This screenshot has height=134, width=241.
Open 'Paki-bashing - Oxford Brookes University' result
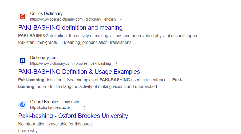(x=73, y=116)
